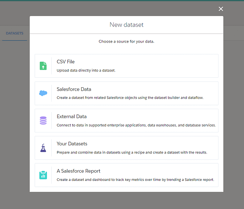
Task: Click the recipe description under Your Datasets
Action: pos(132,152)
